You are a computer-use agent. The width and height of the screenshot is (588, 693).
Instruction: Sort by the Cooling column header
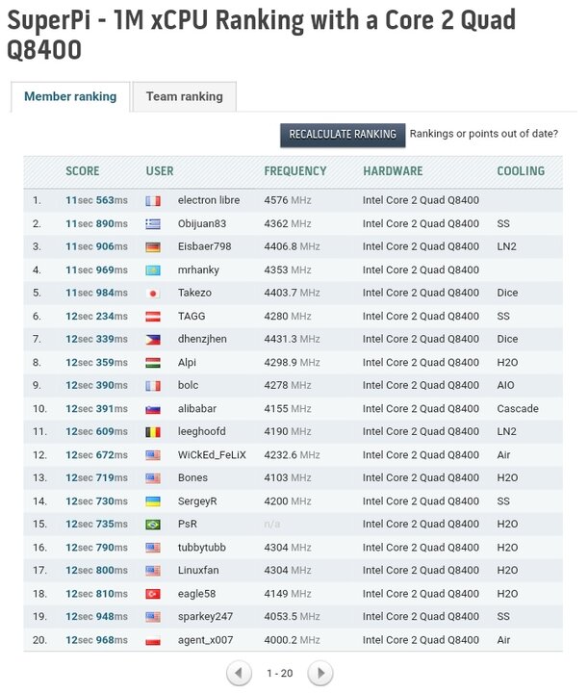click(521, 171)
